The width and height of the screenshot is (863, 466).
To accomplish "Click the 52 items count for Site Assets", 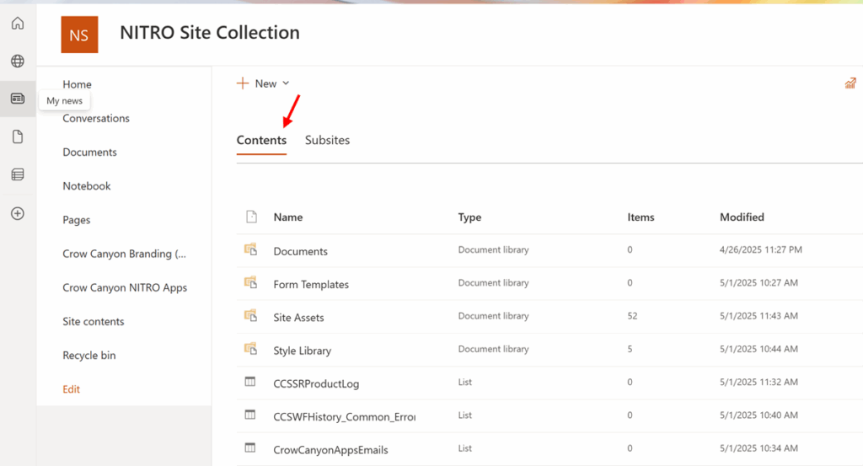I will 632,316.
